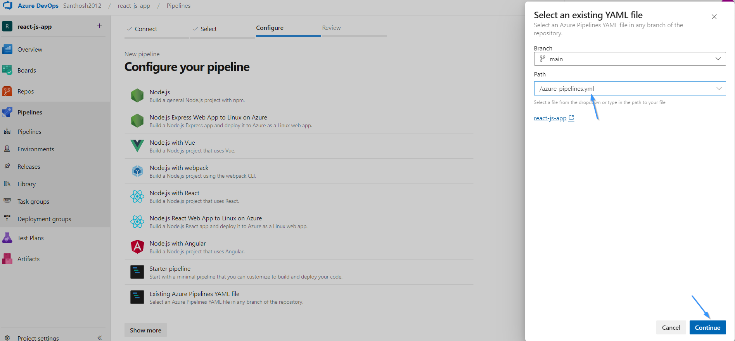Click the green Node.js template icon
The image size is (735, 341).
click(x=137, y=95)
